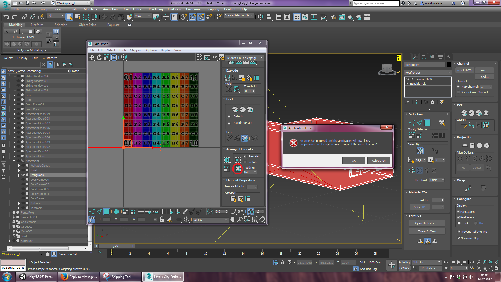The image size is (501, 282).
Task: Click the Play Animation button
Action: 459,262
